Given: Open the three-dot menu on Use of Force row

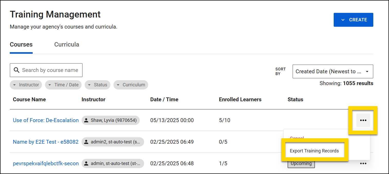Looking at the screenshot, I should [363, 120].
